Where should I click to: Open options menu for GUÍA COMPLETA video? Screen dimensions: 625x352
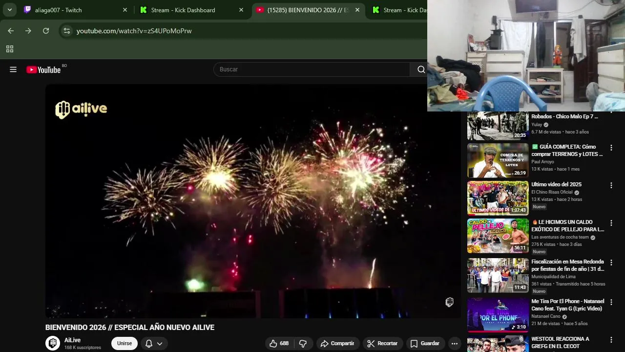coord(611,148)
